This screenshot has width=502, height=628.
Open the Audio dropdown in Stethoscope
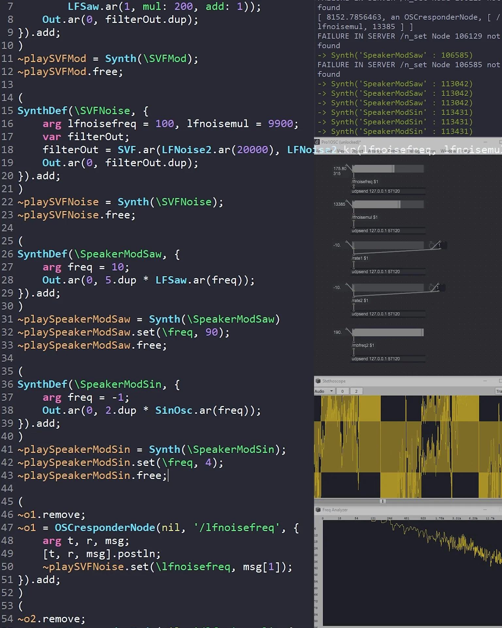click(x=324, y=391)
